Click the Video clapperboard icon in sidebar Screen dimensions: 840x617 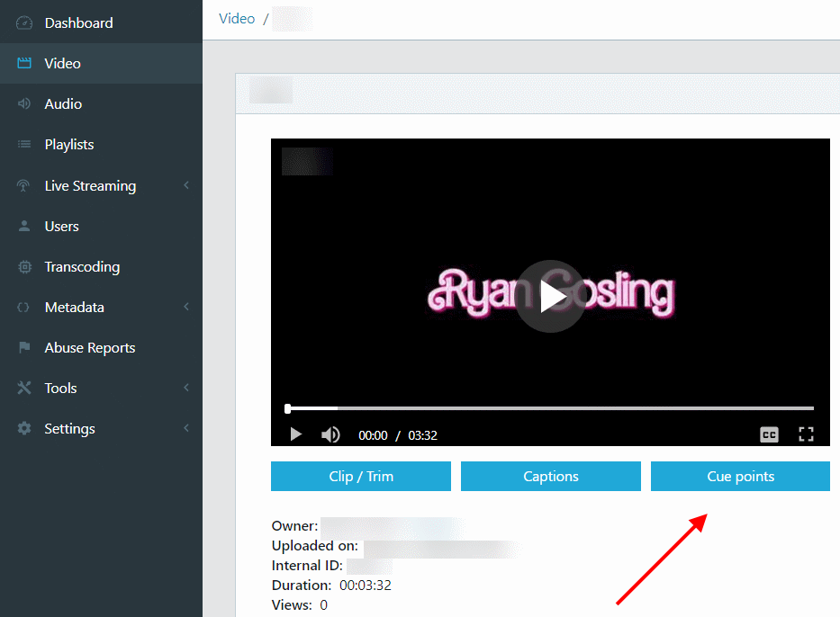24,63
